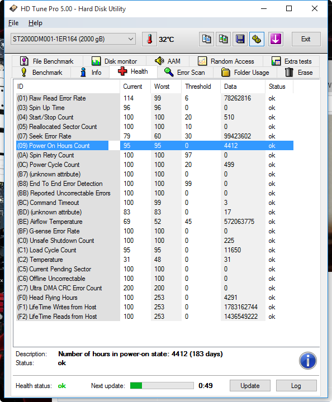Select the (BD) unknown attribute row
This screenshot has height=402, width=332.
pyautogui.click(x=155, y=212)
